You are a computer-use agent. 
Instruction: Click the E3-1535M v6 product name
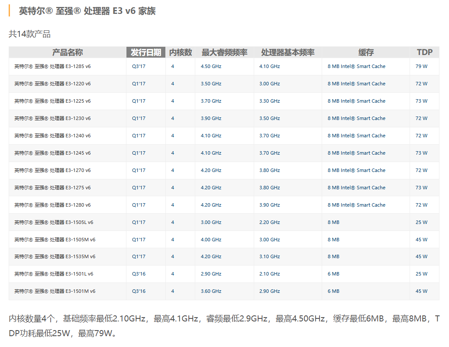point(55,257)
